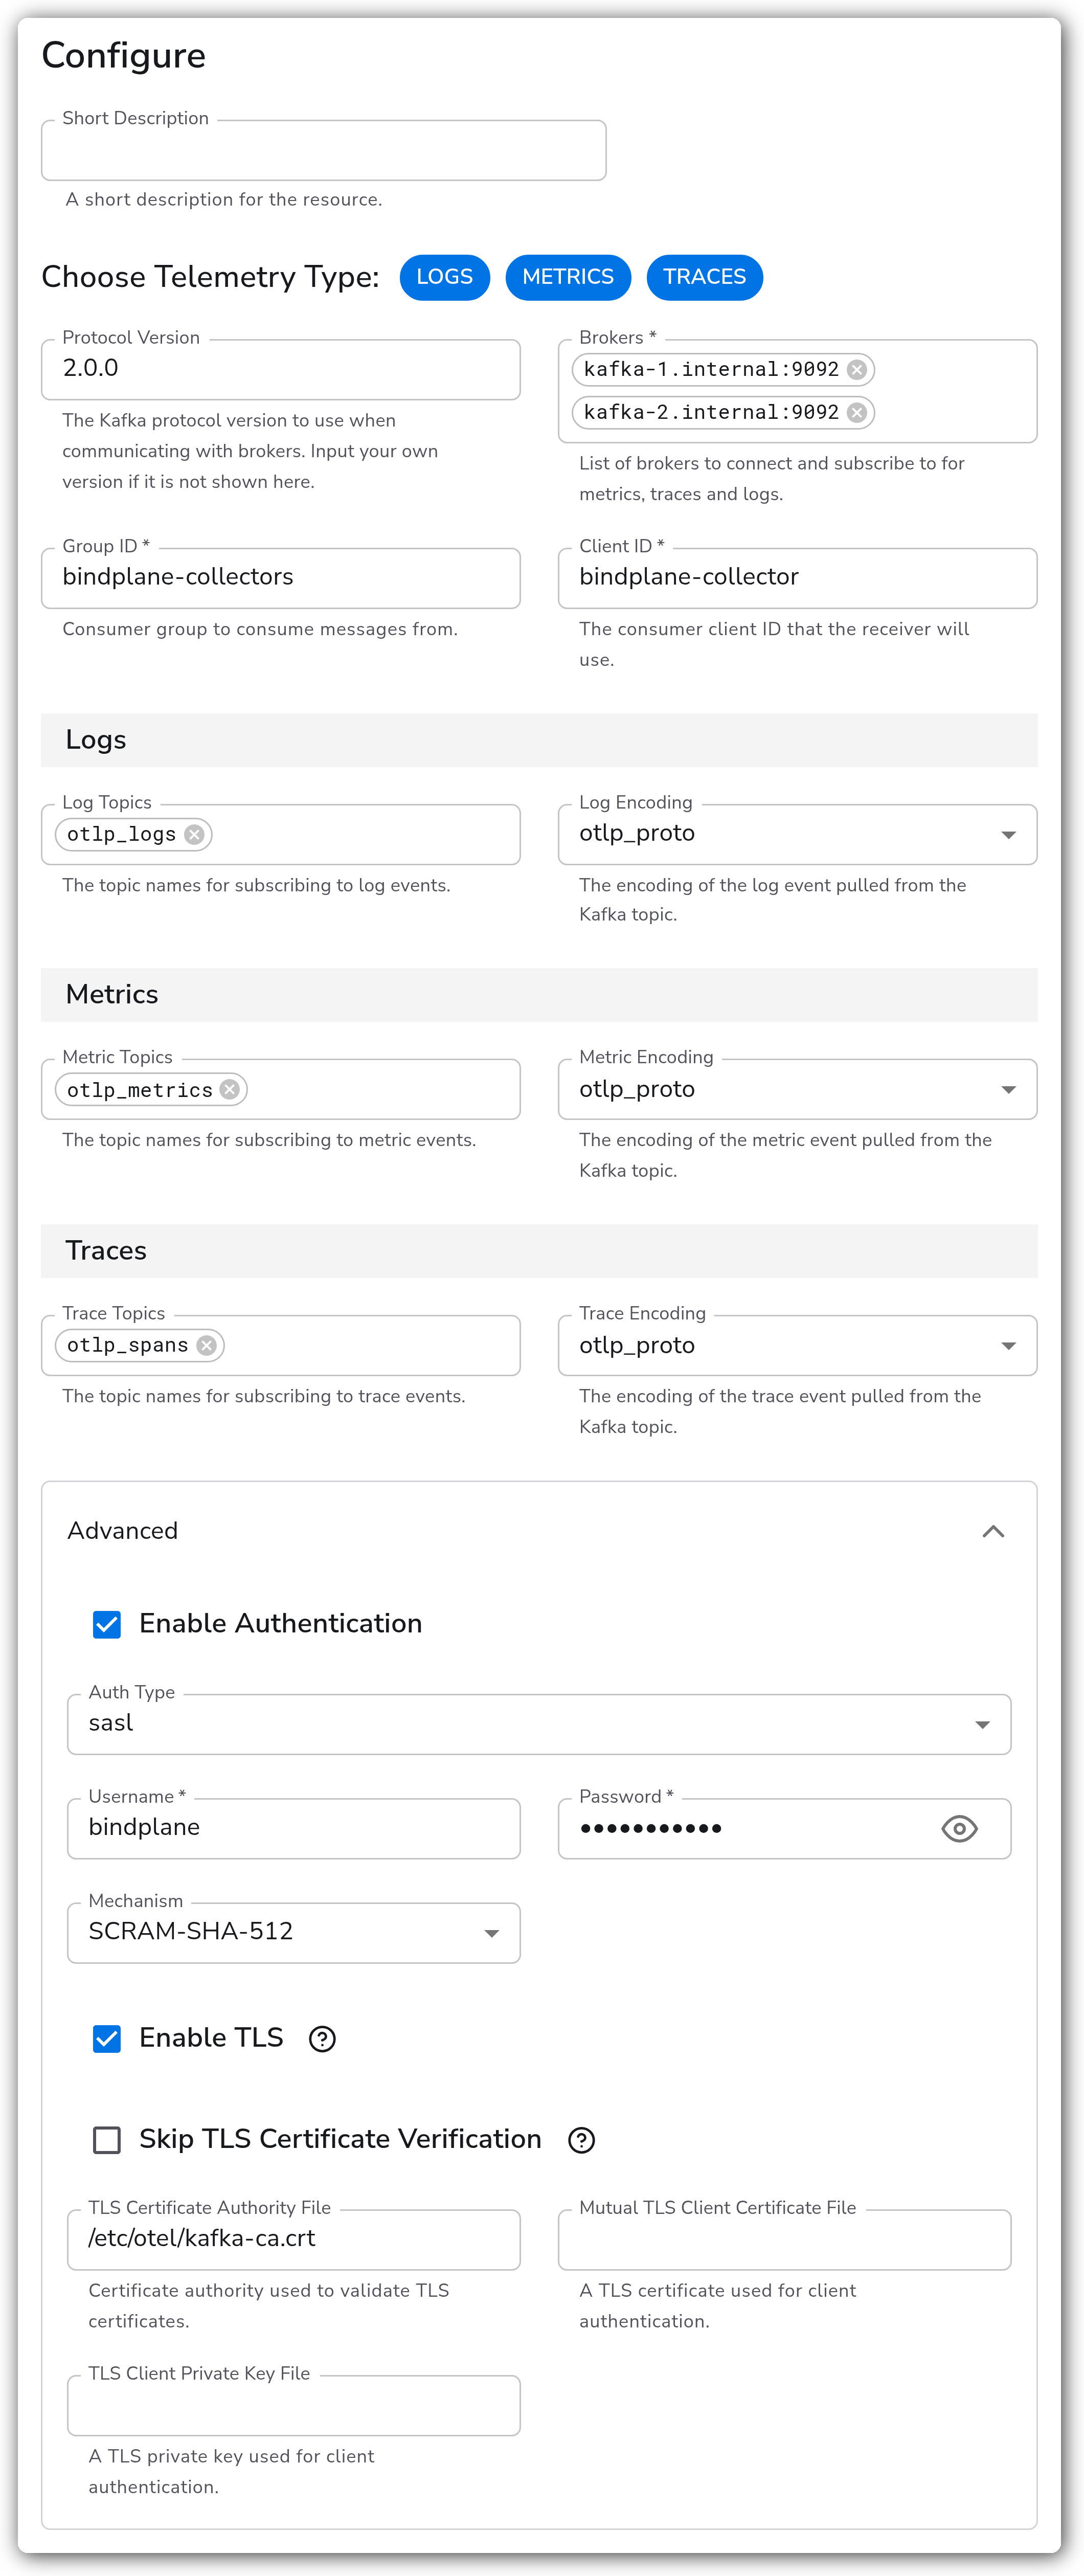Check Skip TLS Certificate Verification
The image size is (1084, 2576).
[107, 2140]
